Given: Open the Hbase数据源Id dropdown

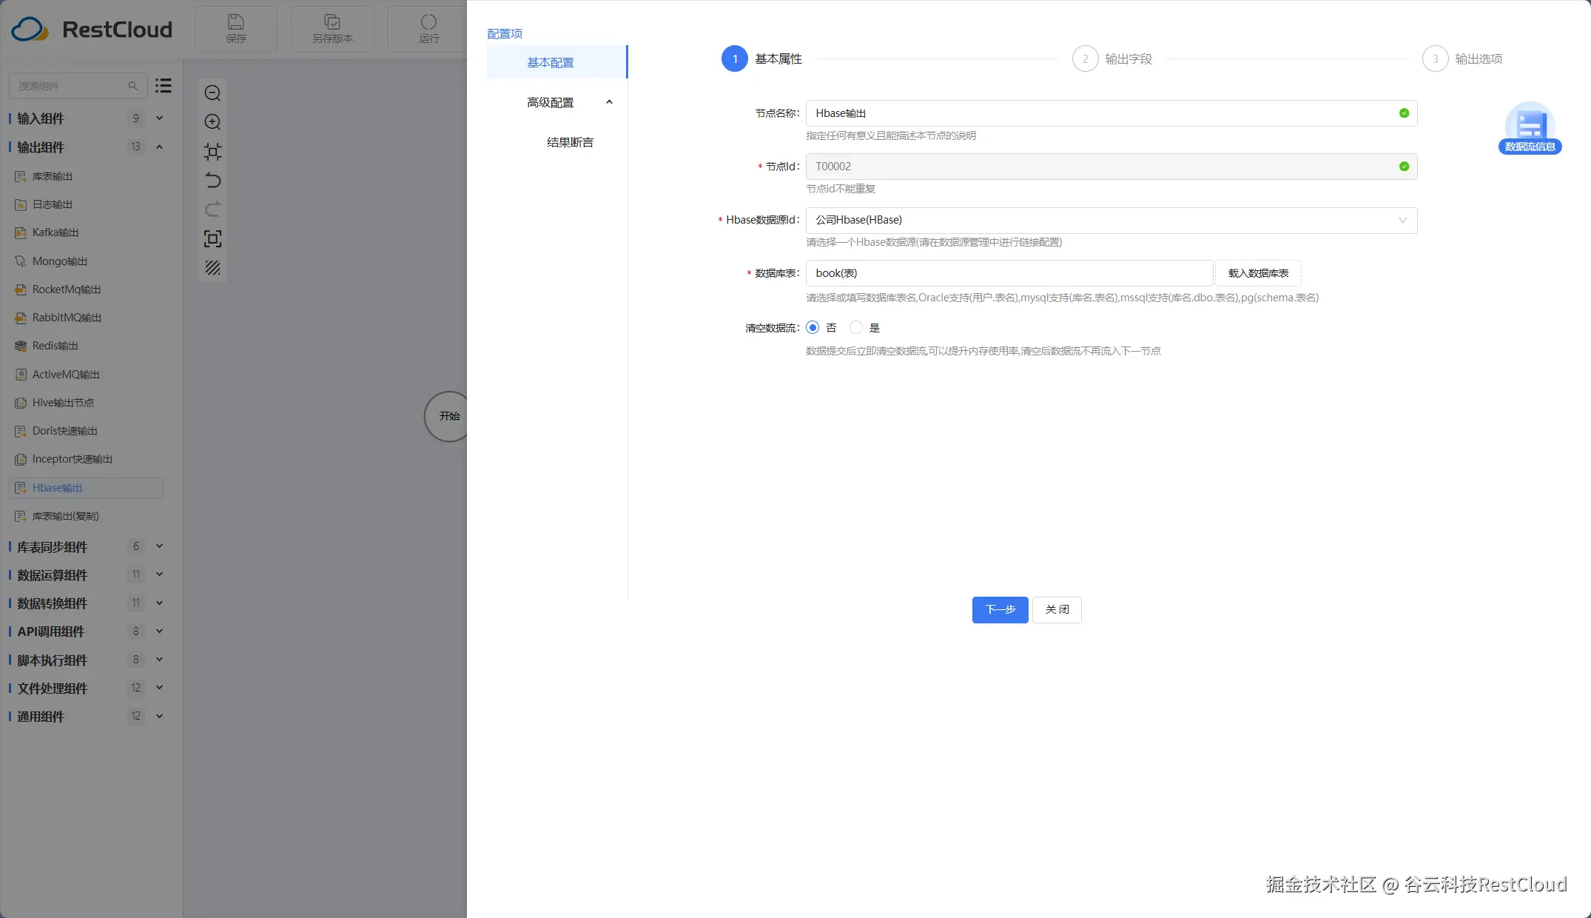Looking at the screenshot, I should [x=1111, y=220].
